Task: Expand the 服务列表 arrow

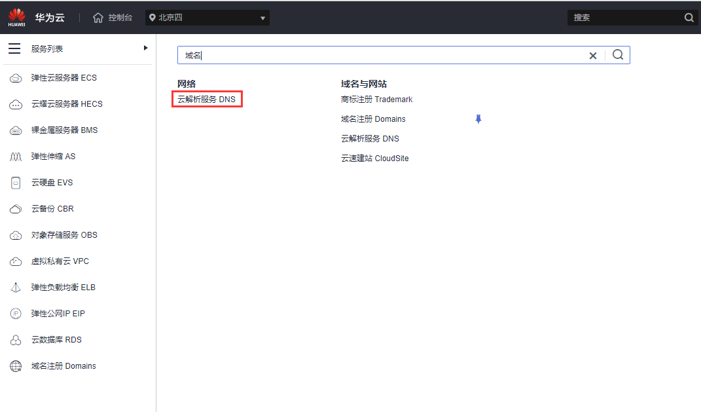Action: pos(145,48)
